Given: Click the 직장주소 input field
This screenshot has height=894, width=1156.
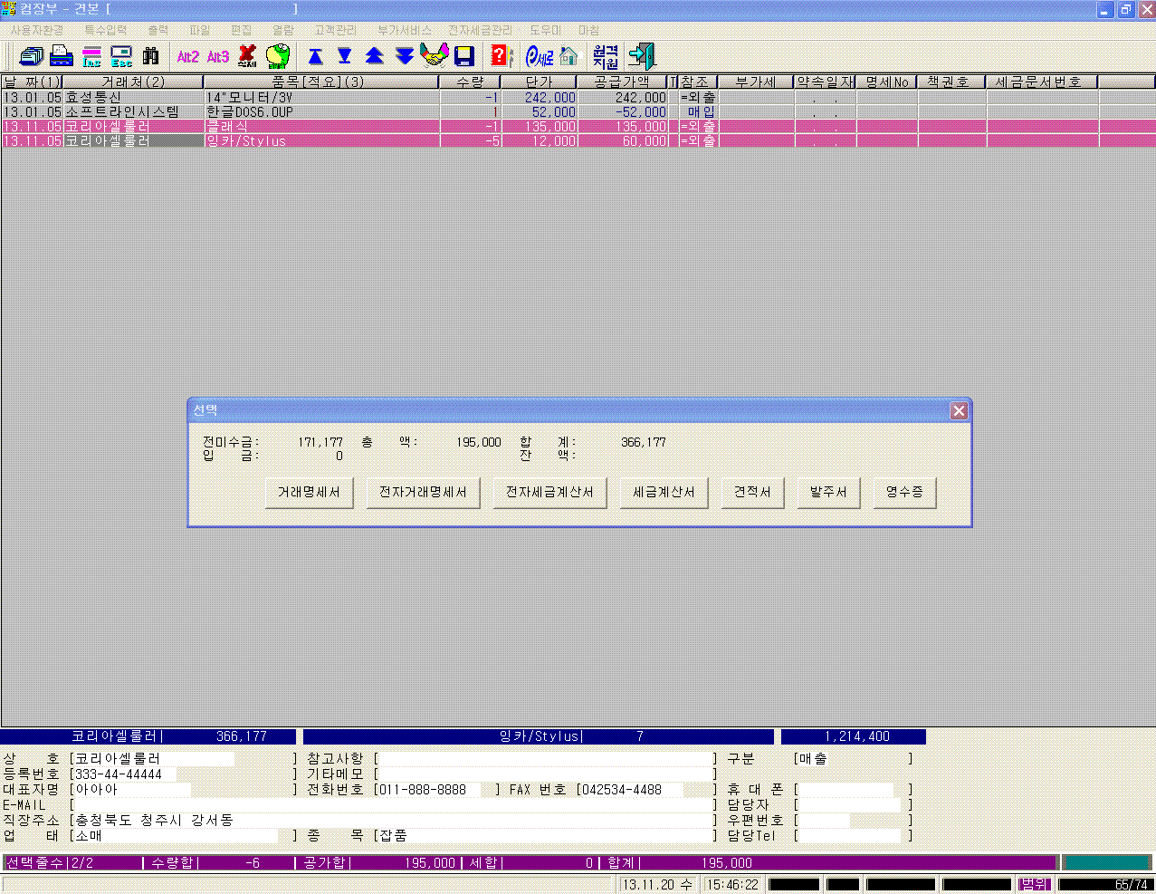Looking at the screenshot, I should (x=392, y=820).
